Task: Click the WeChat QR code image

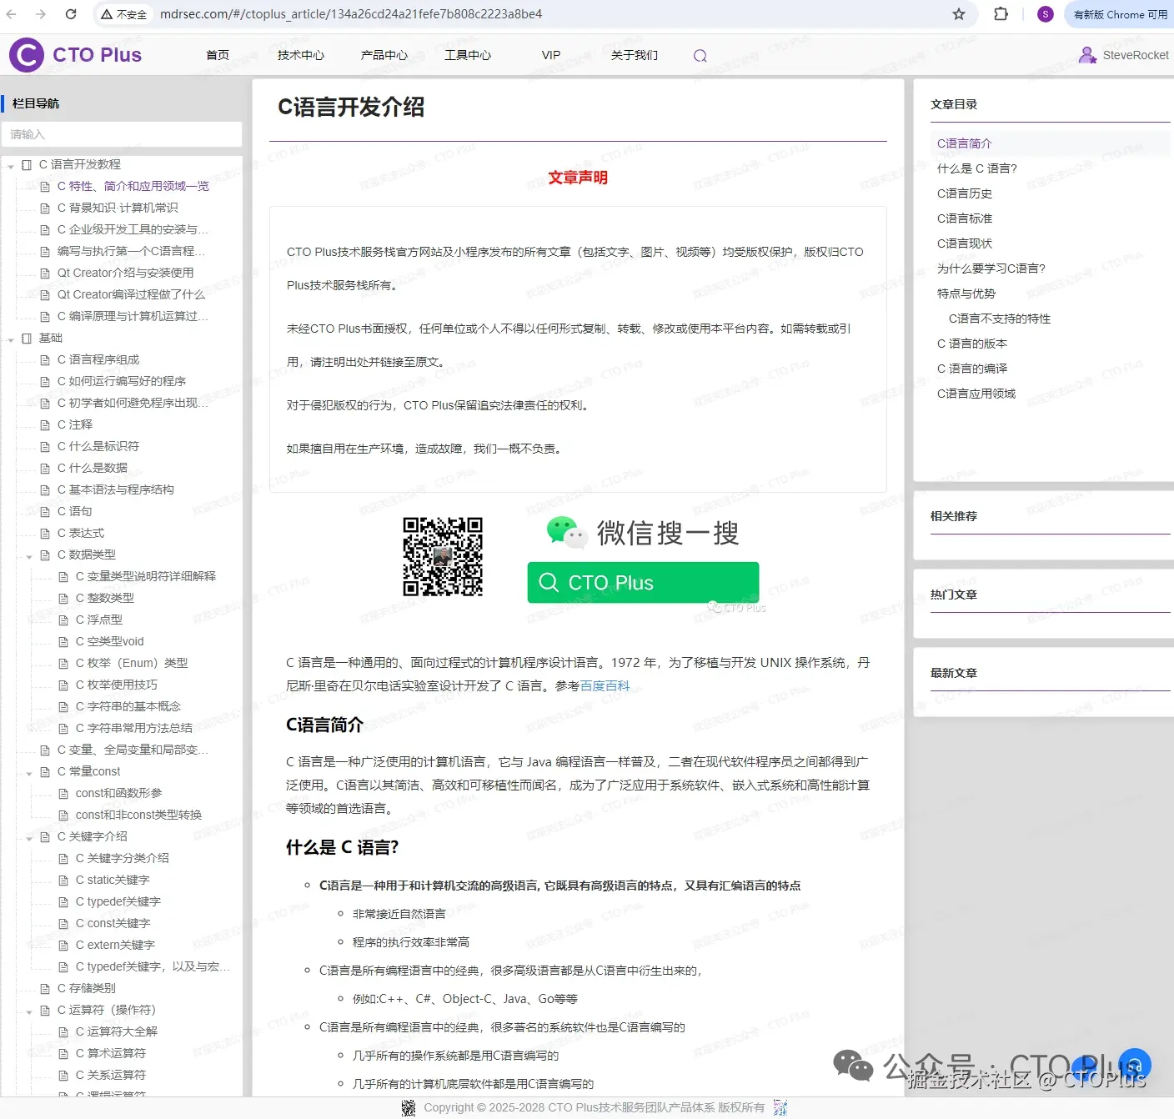Action: click(x=443, y=557)
